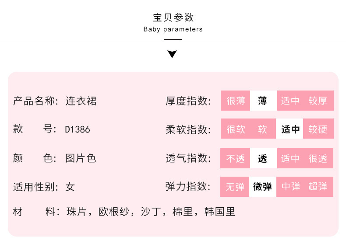
Task: Click the highlighted 微弹 elasticity option
Action: click(x=263, y=187)
